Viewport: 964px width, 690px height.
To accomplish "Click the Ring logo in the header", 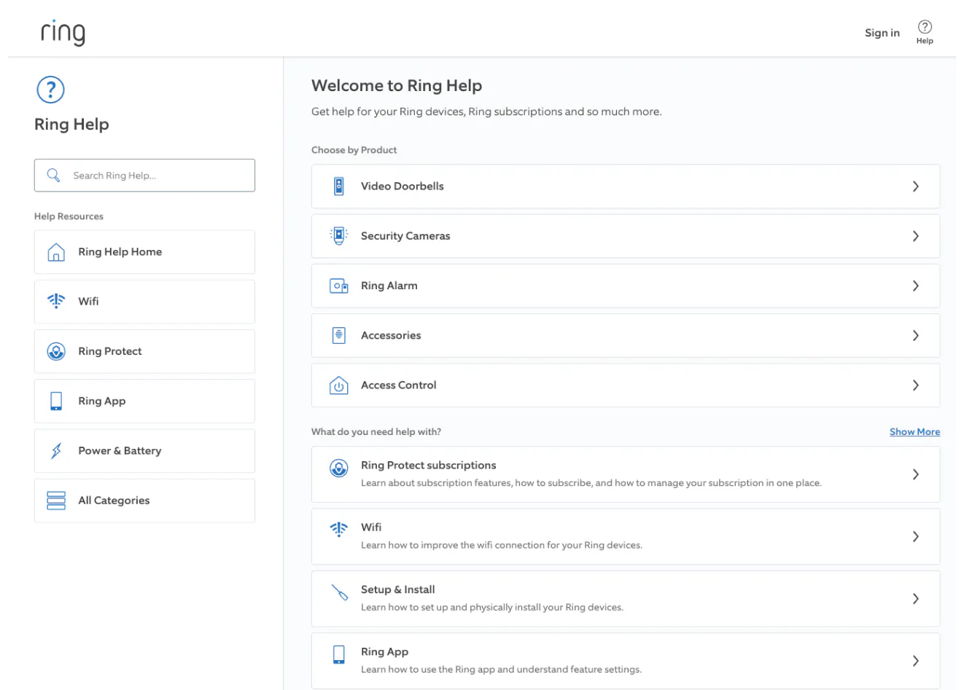I will (63, 33).
